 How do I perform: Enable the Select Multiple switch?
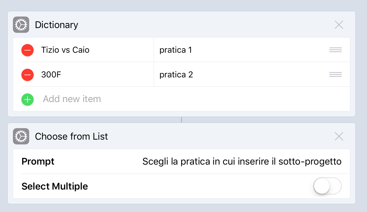(327, 186)
